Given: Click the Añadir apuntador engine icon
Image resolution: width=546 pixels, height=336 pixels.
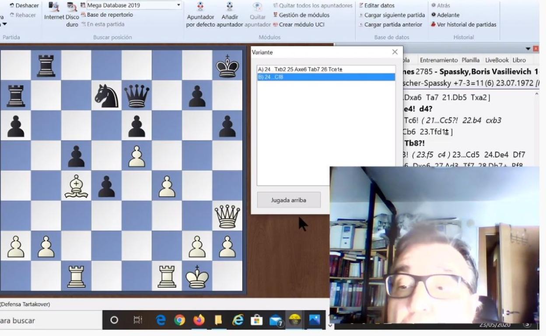Looking at the screenshot, I should pos(229,7).
